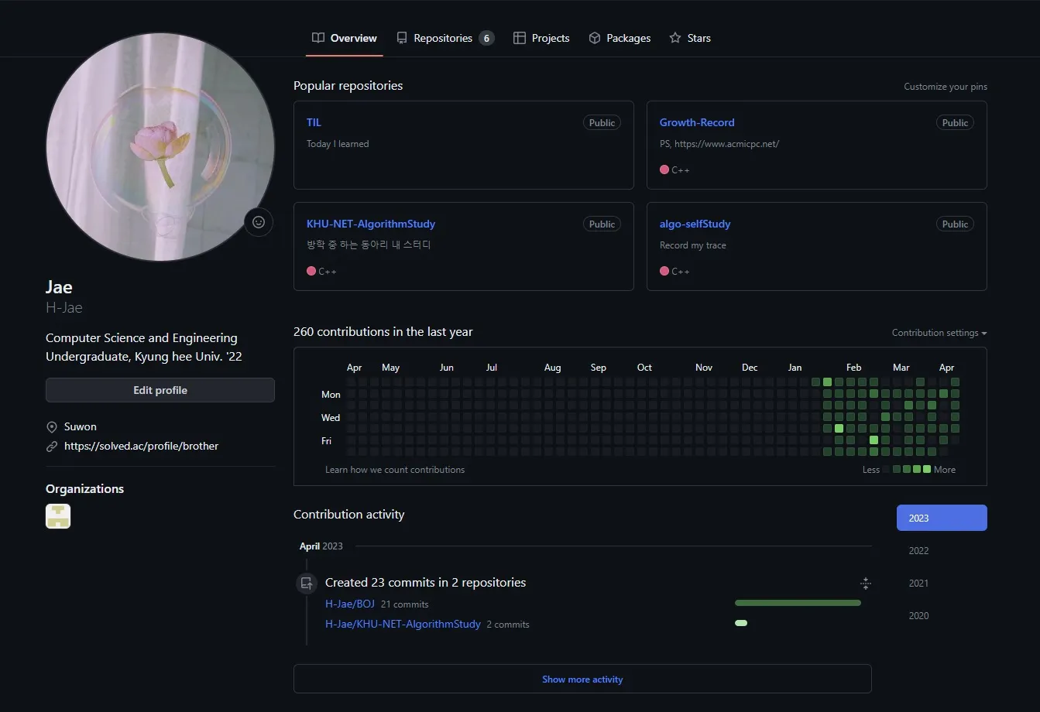Select year 2021 in contribution filter

click(918, 584)
